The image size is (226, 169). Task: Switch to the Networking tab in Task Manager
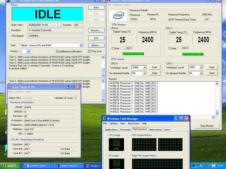click(155, 130)
